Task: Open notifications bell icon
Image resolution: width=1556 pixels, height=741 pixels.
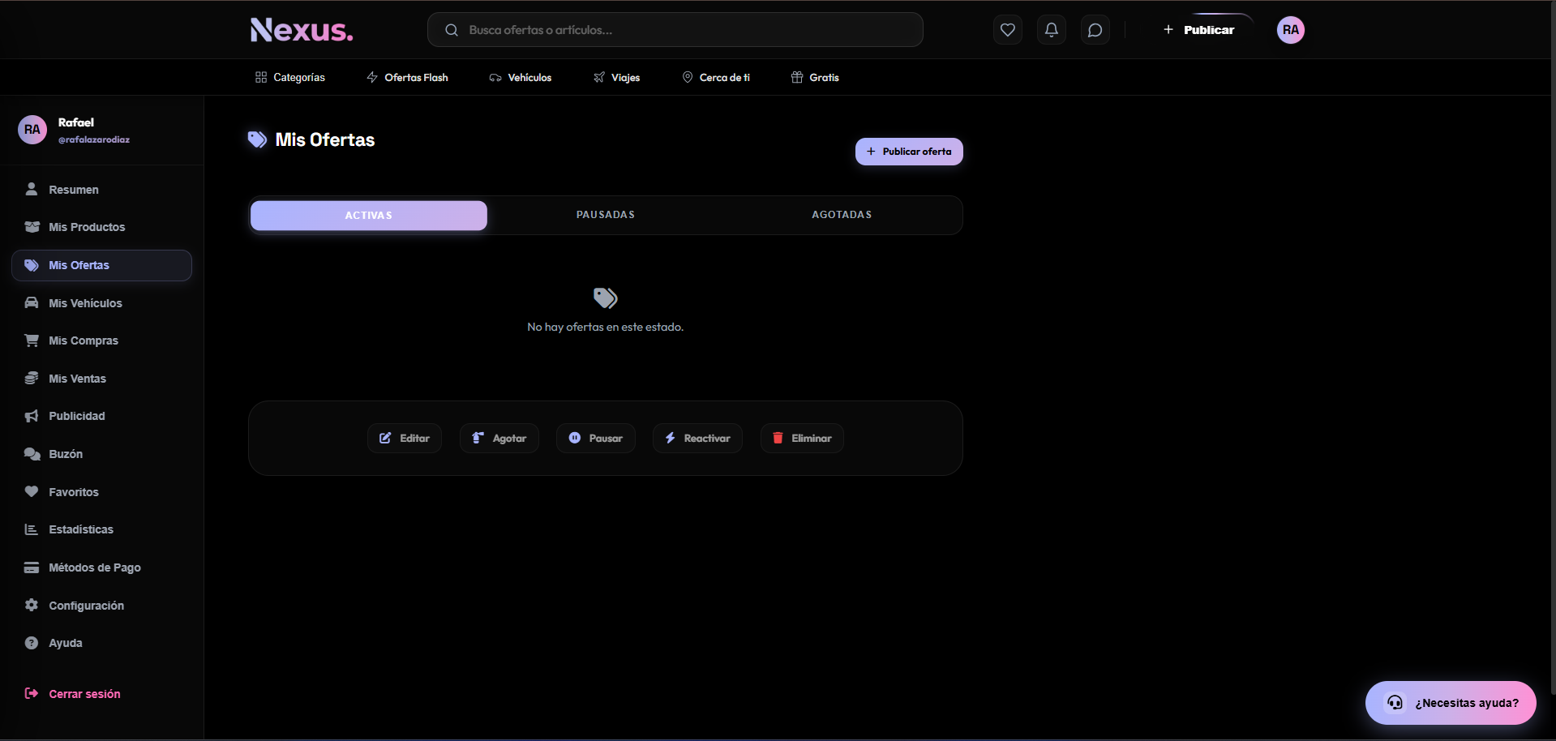Action: [1051, 30]
